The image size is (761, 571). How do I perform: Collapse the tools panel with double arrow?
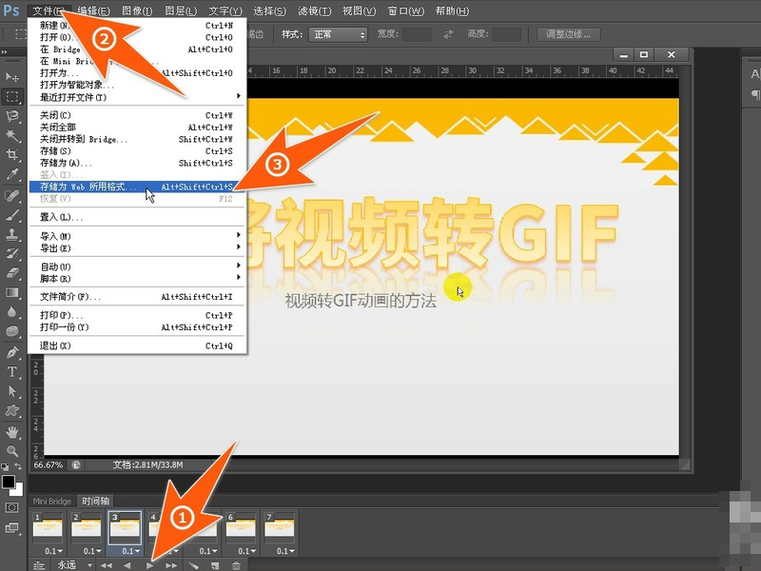5,52
